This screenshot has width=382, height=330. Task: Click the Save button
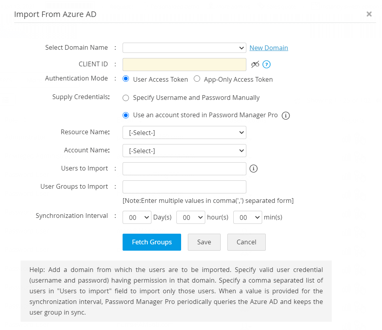(204, 242)
